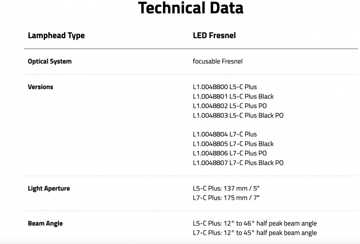Click version L1.0048803 L5-C Plus Black PO

[x=238, y=115]
